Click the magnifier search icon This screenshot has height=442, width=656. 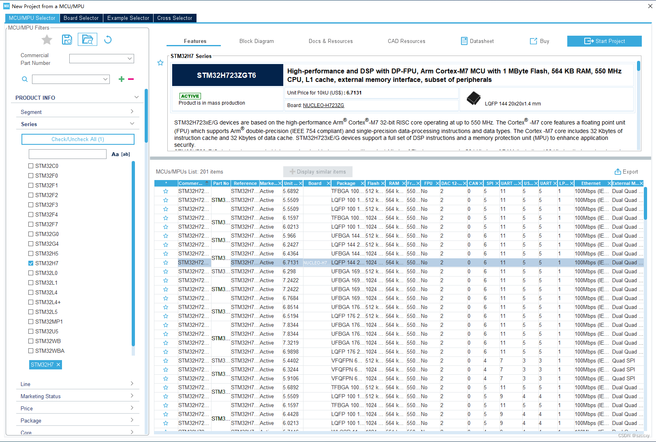point(25,79)
